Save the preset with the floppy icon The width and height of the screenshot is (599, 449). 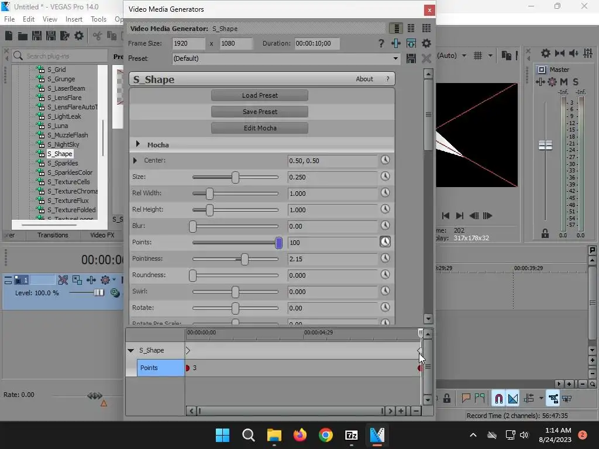411,58
